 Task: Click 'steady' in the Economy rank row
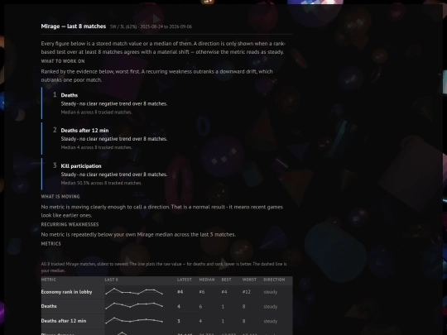pyautogui.click(x=271, y=292)
